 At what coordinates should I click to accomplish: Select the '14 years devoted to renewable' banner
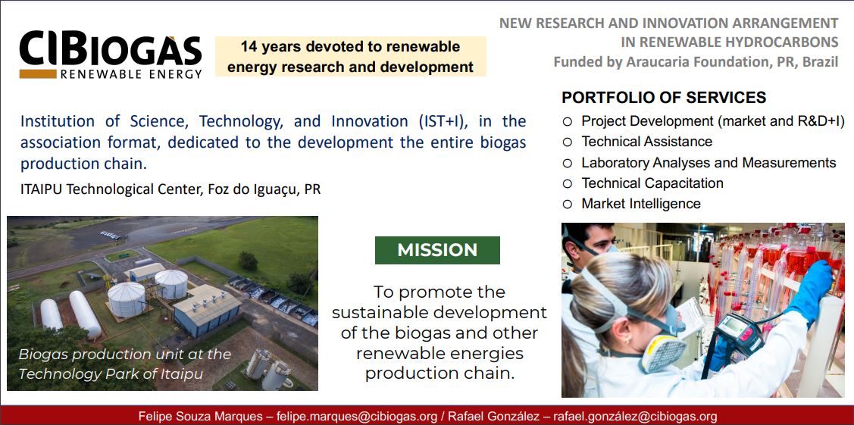(350, 57)
